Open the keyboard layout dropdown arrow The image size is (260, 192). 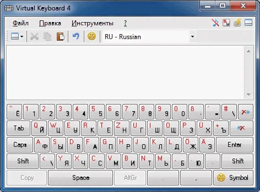click(193, 37)
